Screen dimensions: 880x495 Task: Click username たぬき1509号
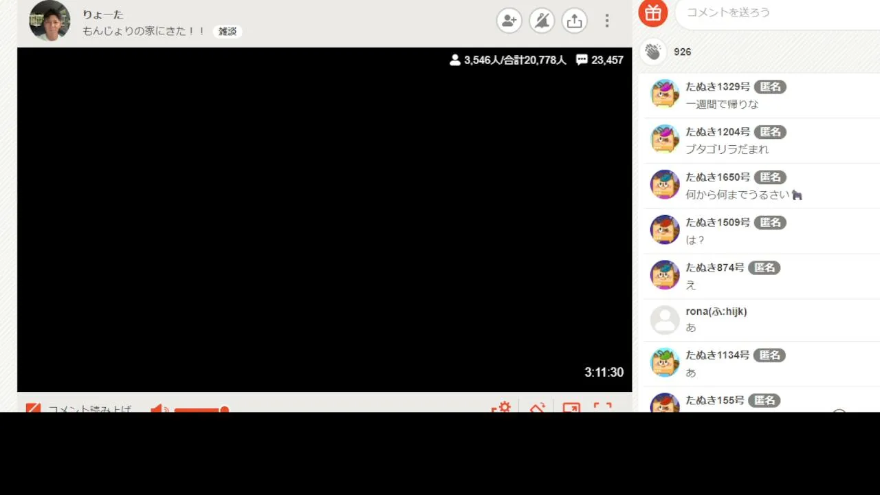coord(718,222)
